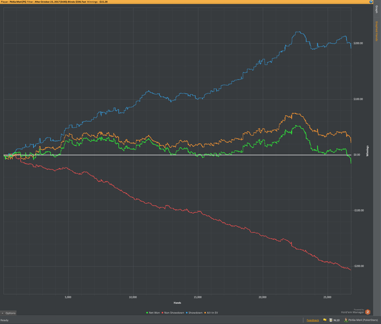Open the player selector for PokerStars hero
381x324 pixels.
pyautogui.click(x=363, y=320)
